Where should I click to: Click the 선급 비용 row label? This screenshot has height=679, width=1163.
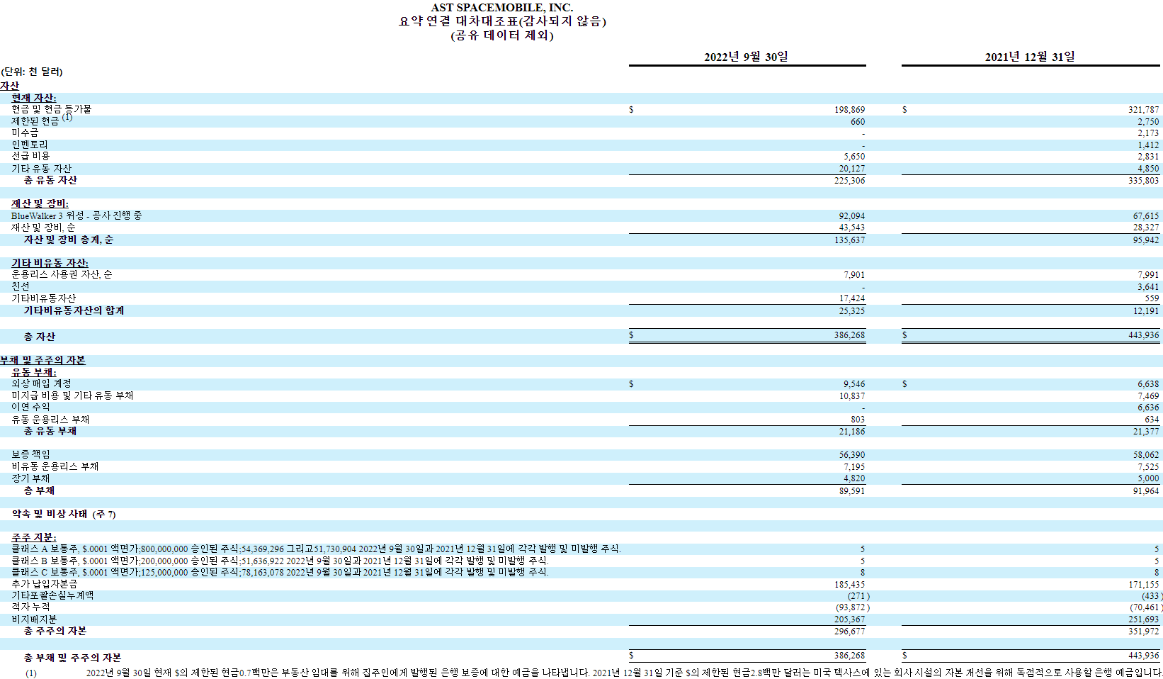[30, 157]
